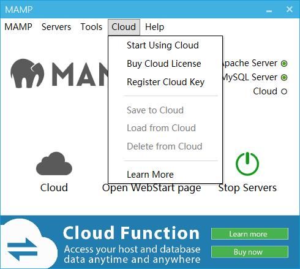This screenshot has width=300, height=269.
Task: Close the MAMP window
Action: coord(290,9)
